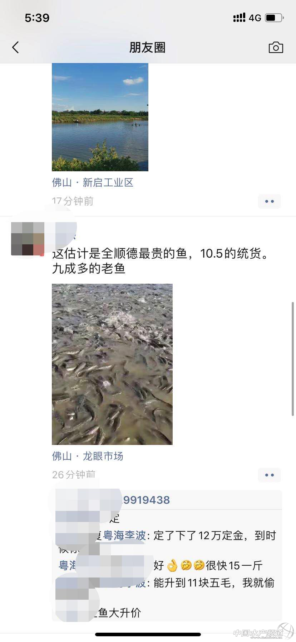The height and width of the screenshot is (642, 296).
Task: Tap the 朋友圈 title
Action: [x=148, y=47]
